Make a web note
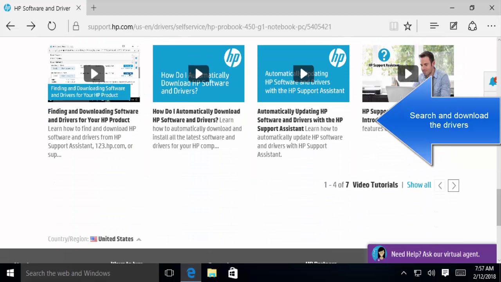Viewport: 501px width, 282px height. pos(454,26)
